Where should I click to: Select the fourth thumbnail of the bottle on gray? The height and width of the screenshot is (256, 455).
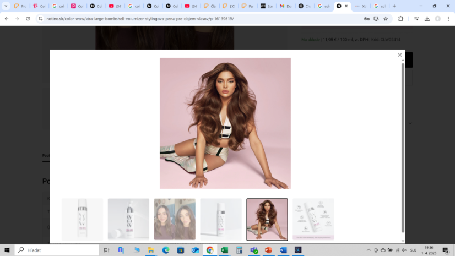click(221, 219)
